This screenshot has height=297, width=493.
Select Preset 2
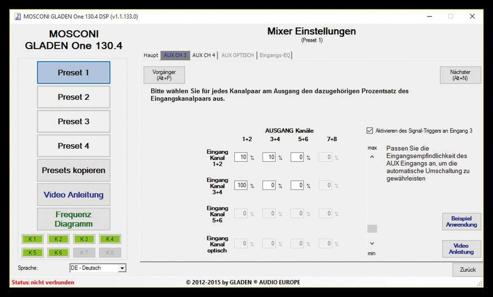(x=74, y=97)
